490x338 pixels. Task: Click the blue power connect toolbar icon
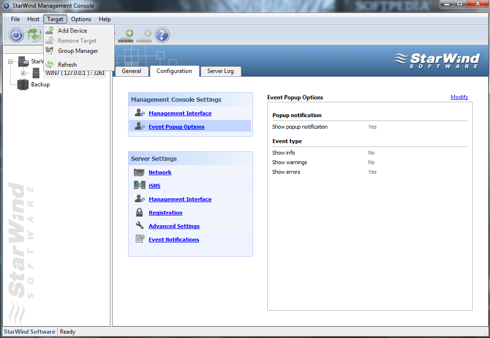pos(16,35)
